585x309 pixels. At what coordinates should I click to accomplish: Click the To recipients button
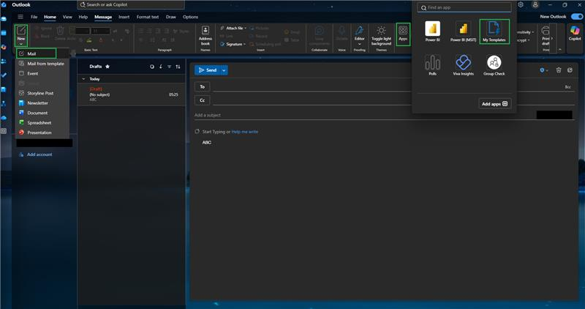203,86
